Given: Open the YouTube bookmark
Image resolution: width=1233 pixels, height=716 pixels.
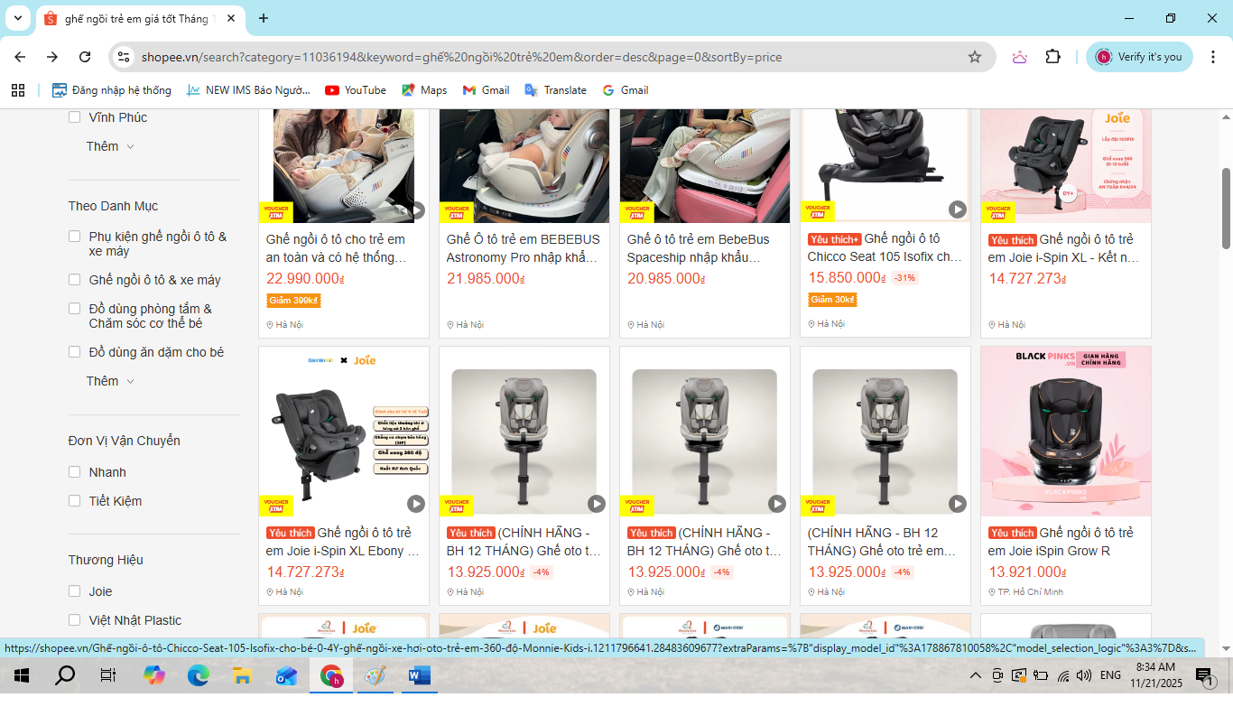Looking at the screenshot, I should tap(355, 90).
